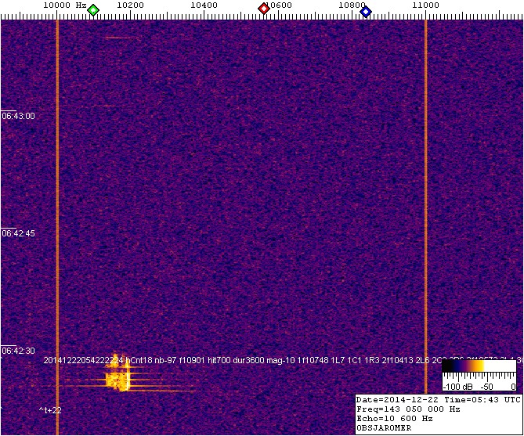The image size is (524, 436).
Task: Click the 11000 tick on frequency scale
Action: 425,5
